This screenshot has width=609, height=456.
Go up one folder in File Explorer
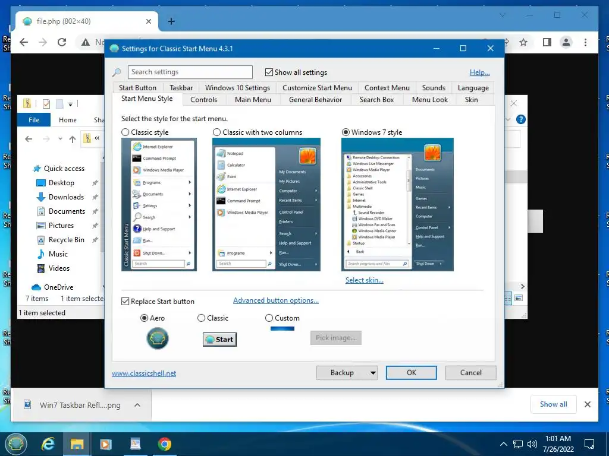point(72,139)
